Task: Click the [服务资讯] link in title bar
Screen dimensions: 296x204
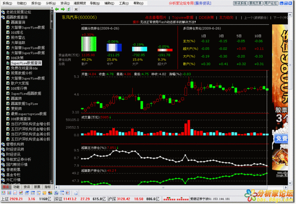Action: coord(203,3)
